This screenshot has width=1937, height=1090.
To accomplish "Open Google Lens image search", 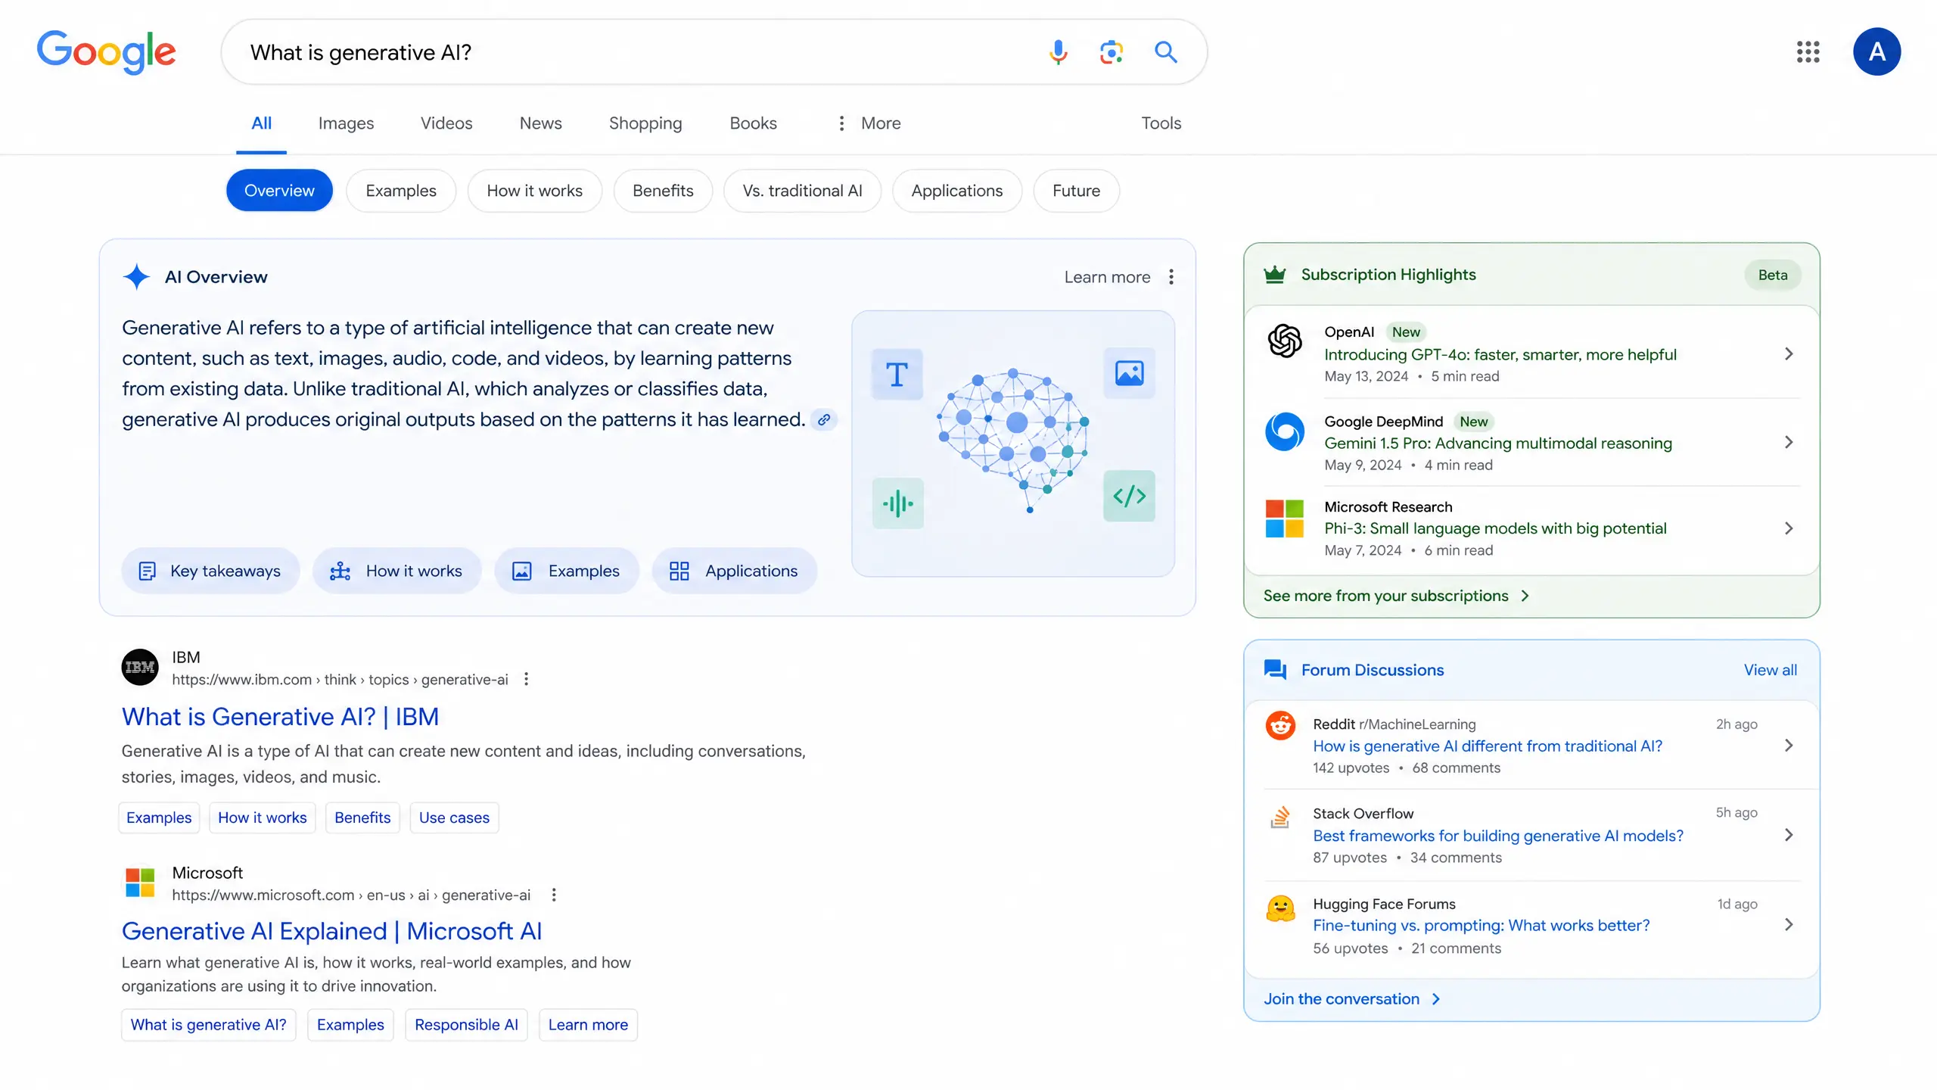I will tap(1112, 52).
